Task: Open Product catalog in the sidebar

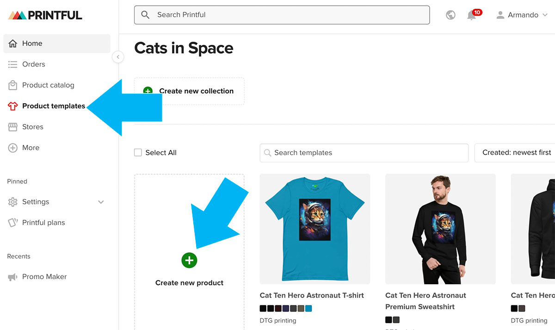Action: [48, 85]
